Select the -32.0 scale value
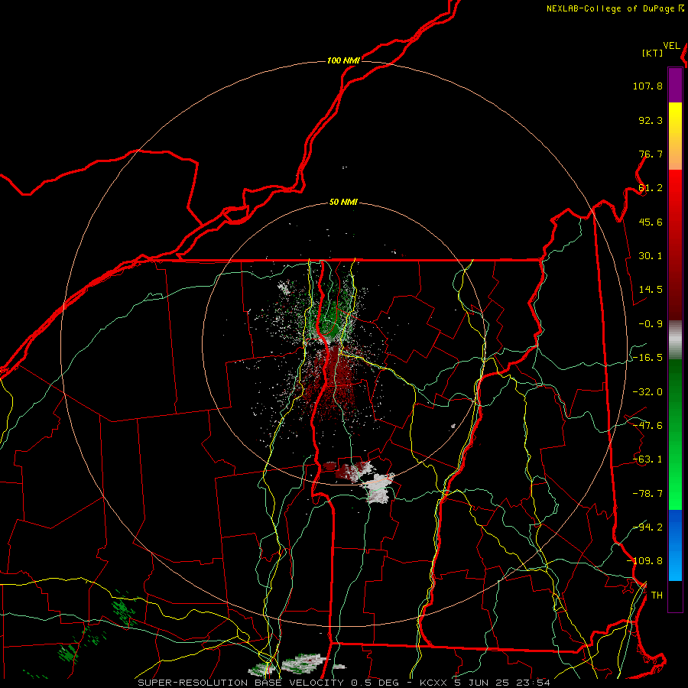This screenshot has height=688, width=688. [x=647, y=392]
